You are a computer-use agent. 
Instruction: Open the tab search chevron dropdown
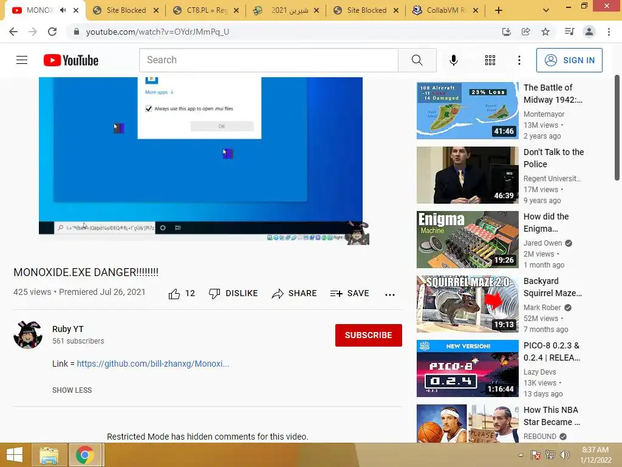click(x=546, y=10)
